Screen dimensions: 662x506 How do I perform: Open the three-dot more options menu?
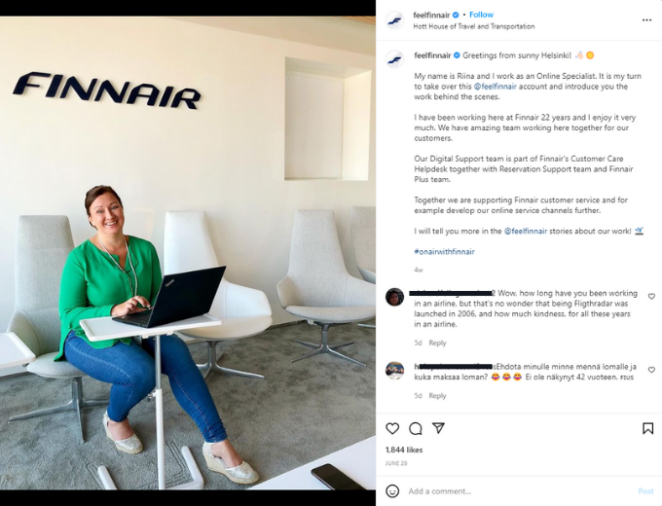pos(646,19)
